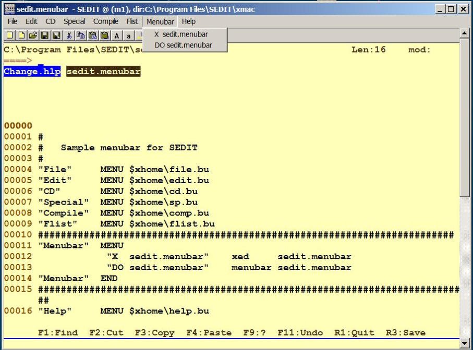The height and width of the screenshot is (350, 473).
Task: Click the R3:Save label
Action: point(405,332)
